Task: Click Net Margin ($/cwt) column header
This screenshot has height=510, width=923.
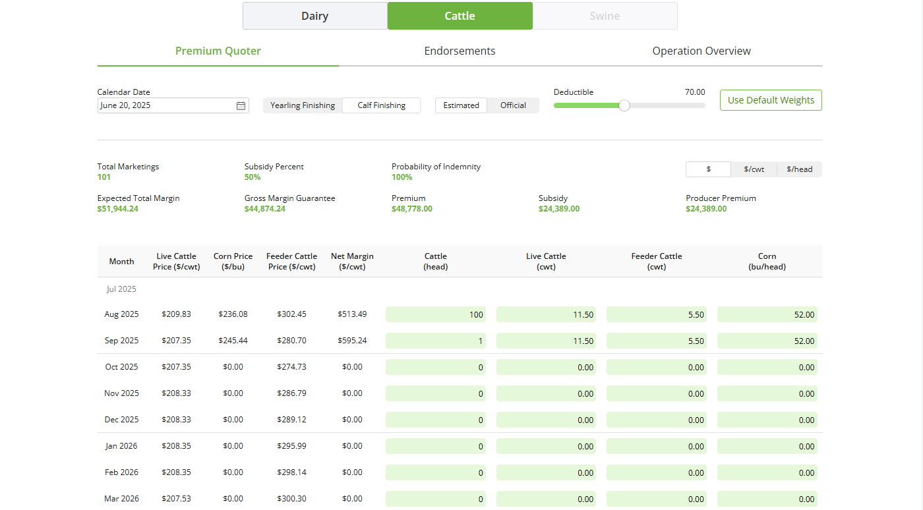Action: pyautogui.click(x=352, y=262)
